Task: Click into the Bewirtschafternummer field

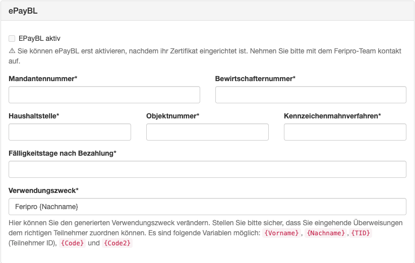Action: click(311, 95)
